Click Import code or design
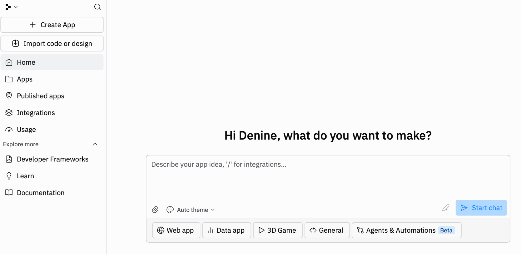Viewport: 521px width, 254px height. (x=52, y=44)
